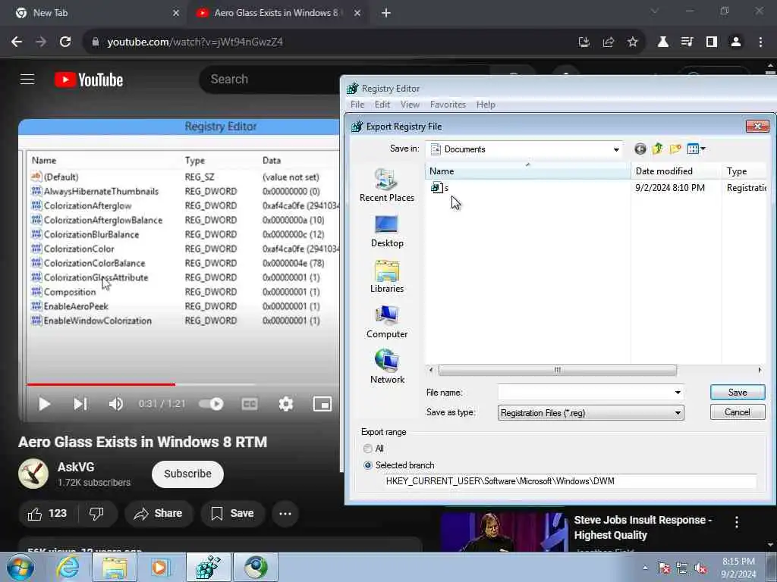Expand the Save in Documents dropdown
The width and height of the screenshot is (777, 582).
point(616,149)
